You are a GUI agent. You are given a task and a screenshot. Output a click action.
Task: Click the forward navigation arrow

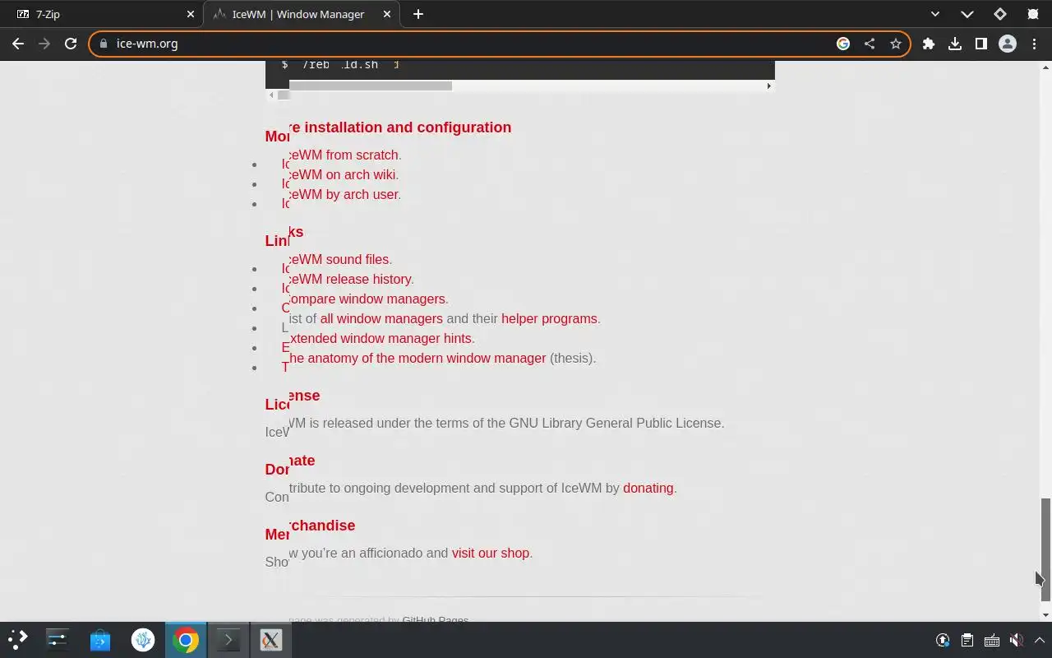click(x=44, y=44)
